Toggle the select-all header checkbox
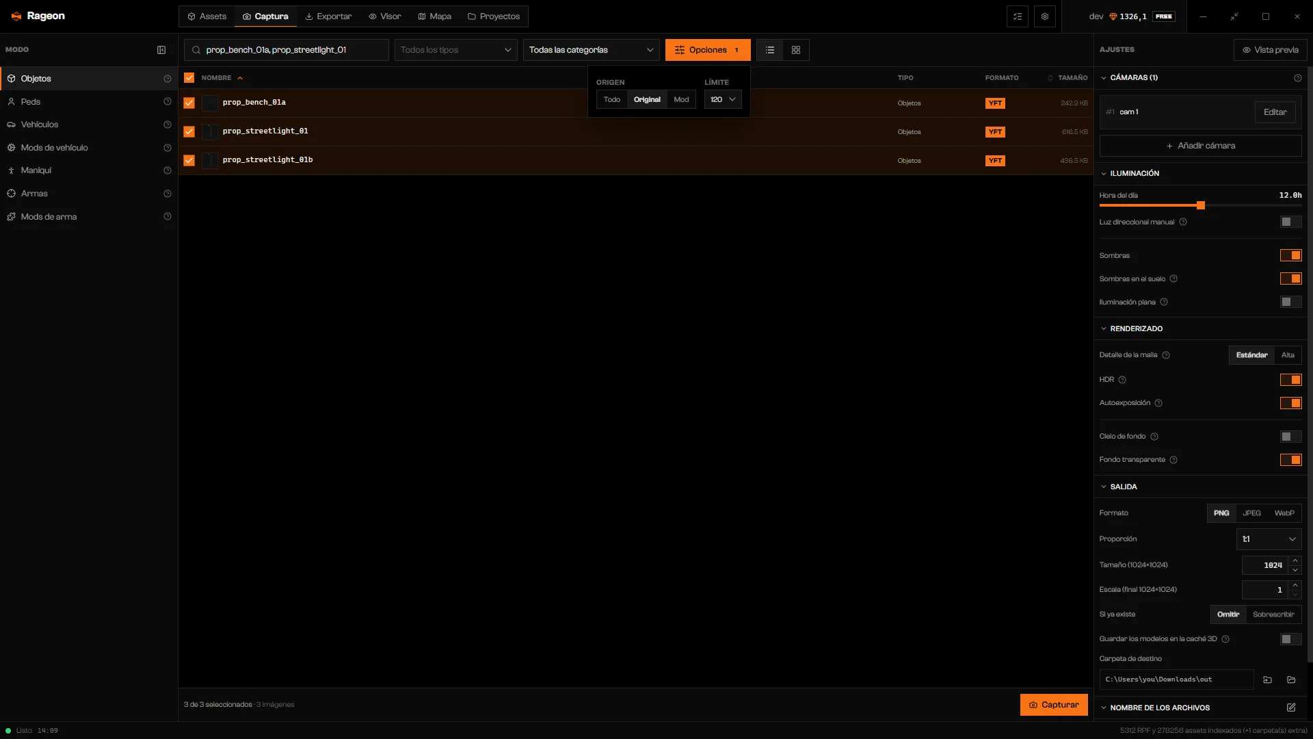Viewport: 1313px width, 739px height. (189, 78)
